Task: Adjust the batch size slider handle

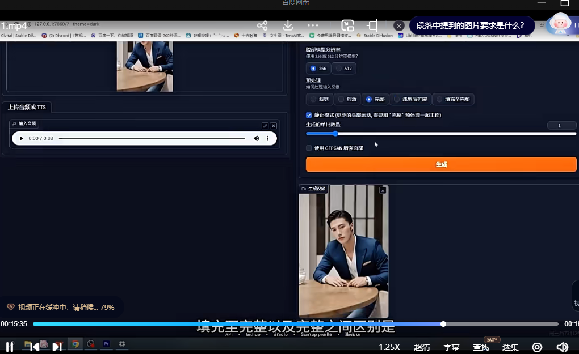Action: (335, 134)
